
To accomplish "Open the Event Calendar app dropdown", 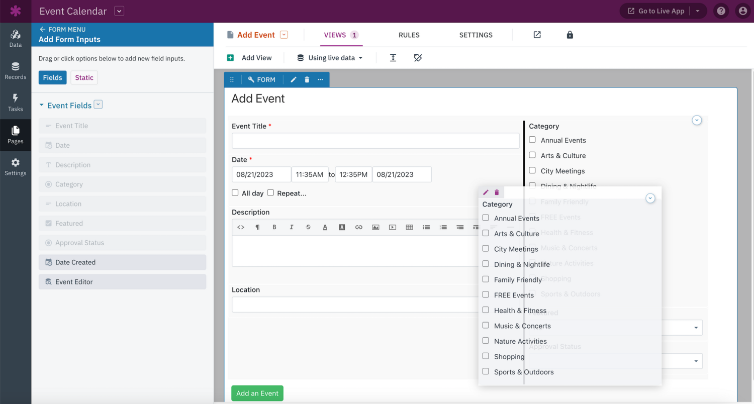I will click(x=119, y=11).
